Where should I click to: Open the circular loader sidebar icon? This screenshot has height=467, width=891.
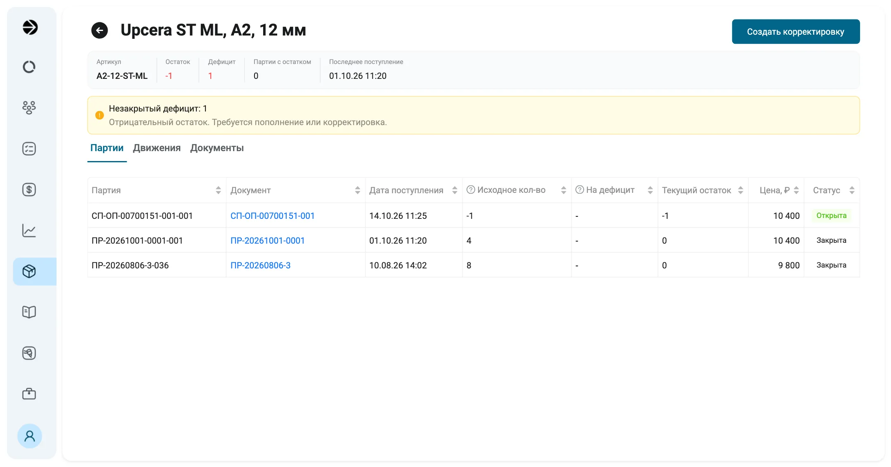(x=29, y=67)
